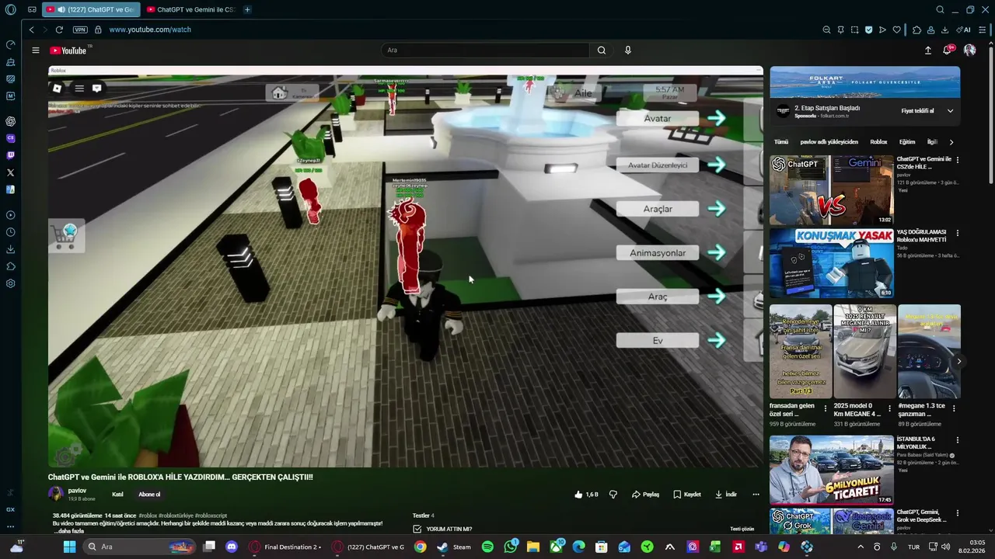Click the 'Paylaş' share button
The image size is (995, 559).
pyautogui.click(x=645, y=495)
